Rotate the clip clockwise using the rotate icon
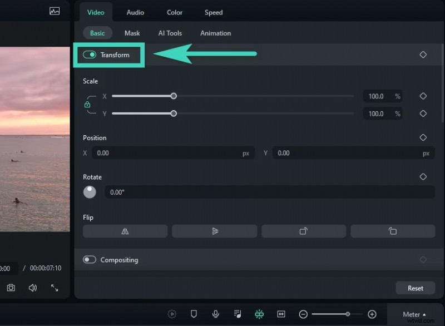445x326 pixels. (x=304, y=231)
